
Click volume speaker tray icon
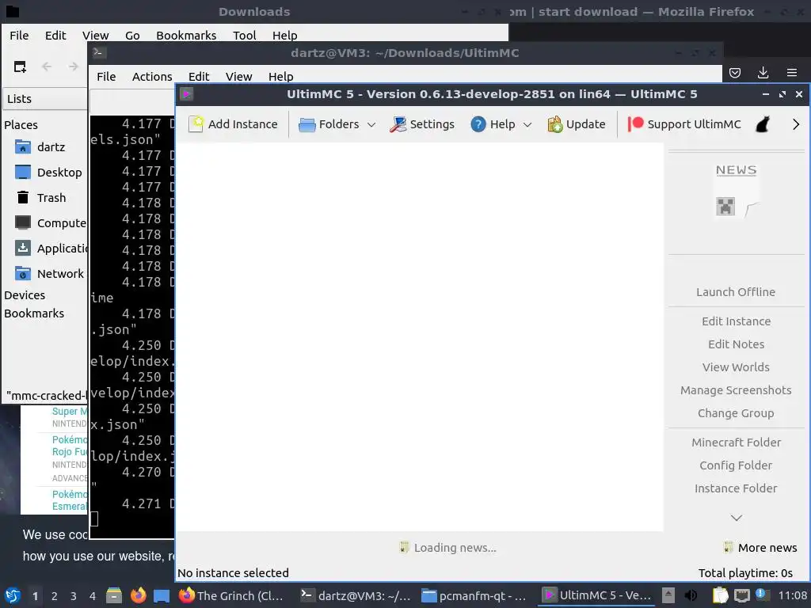[x=691, y=595]
